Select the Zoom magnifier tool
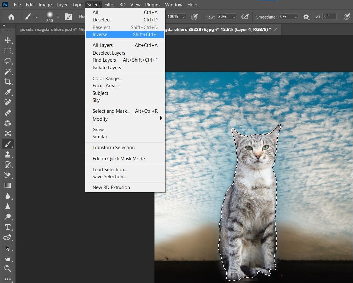The height and width of the screenshot is (283, 353). coord(8,268)
